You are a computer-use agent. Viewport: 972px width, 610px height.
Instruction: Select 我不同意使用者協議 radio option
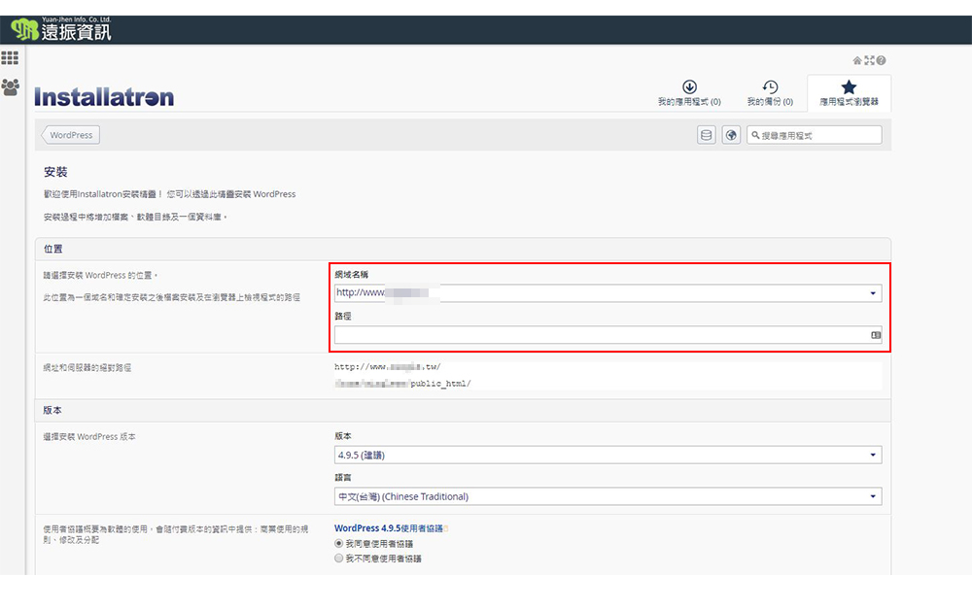coord(339,559)
